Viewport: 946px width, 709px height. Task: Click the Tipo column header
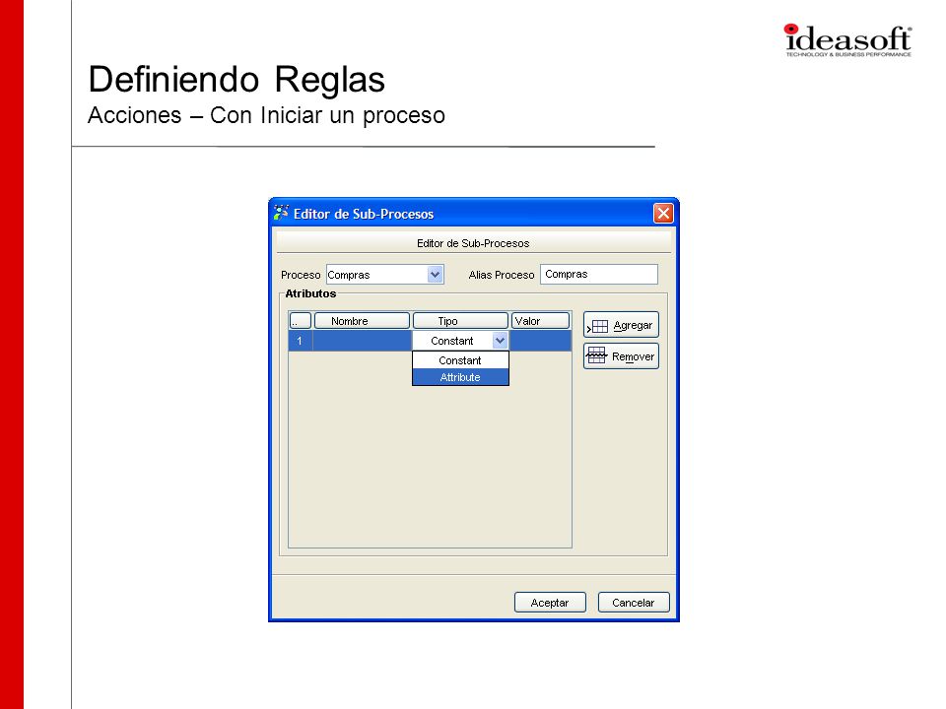pos(460,321)
